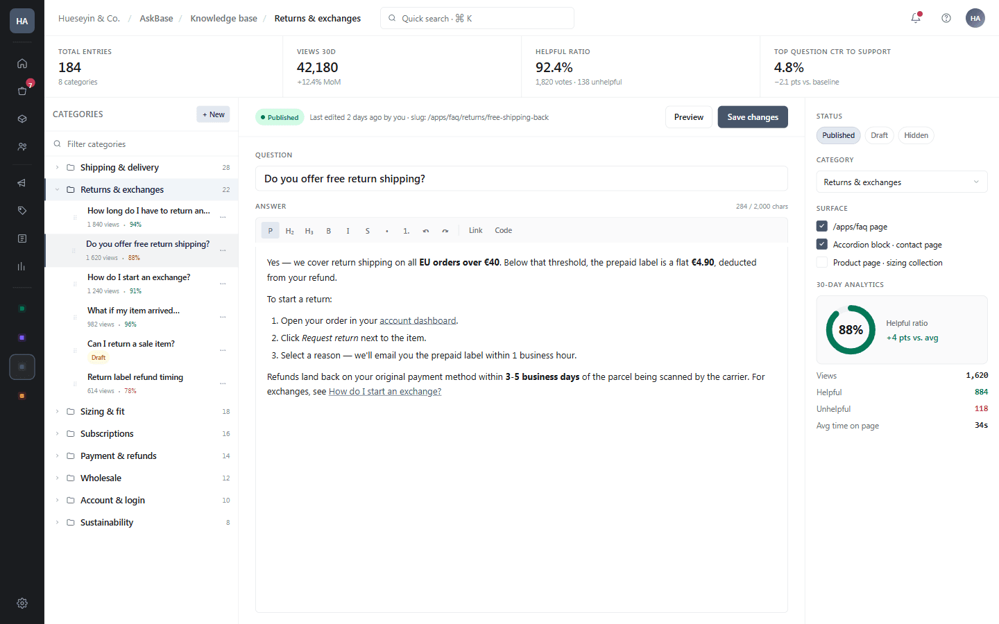Click the Code button in the editor toolbar
Screen dimensions: 999x624
point(504,230)
